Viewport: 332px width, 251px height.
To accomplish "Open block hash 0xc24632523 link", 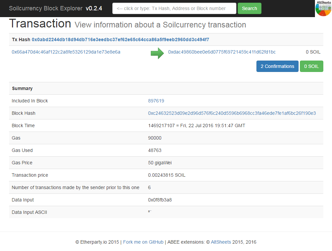I will click(232, 113).
